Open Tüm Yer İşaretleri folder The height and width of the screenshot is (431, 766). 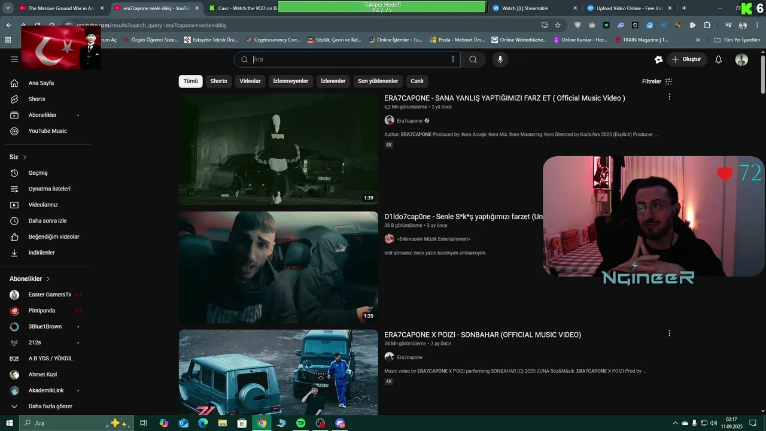[737, 40]
